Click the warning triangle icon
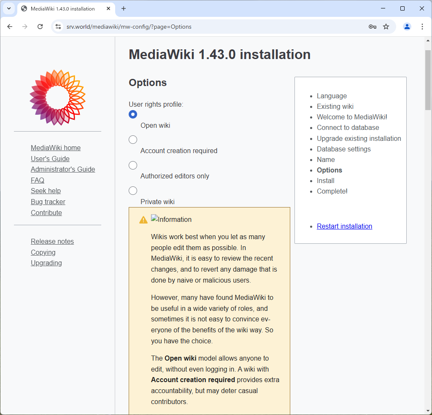The width and height of the screenshot is (432, 415). [x=143, y=220]
